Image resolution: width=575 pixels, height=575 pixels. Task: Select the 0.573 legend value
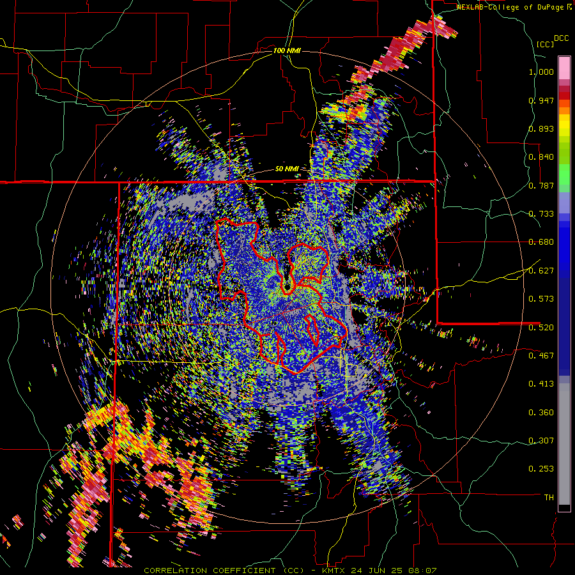point(541,299)
